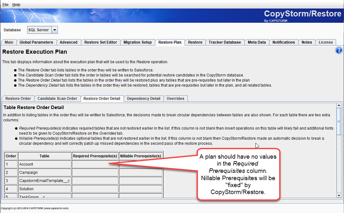The height and width of the screenshot is (213, 344).
Task: Click the Nillable Prerequisite cell for Solution
Action: 141,189
